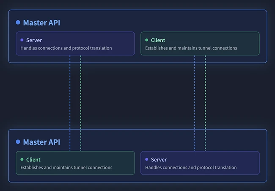
Task: Click the Server label in the upper panel
Action: (34, 40)
